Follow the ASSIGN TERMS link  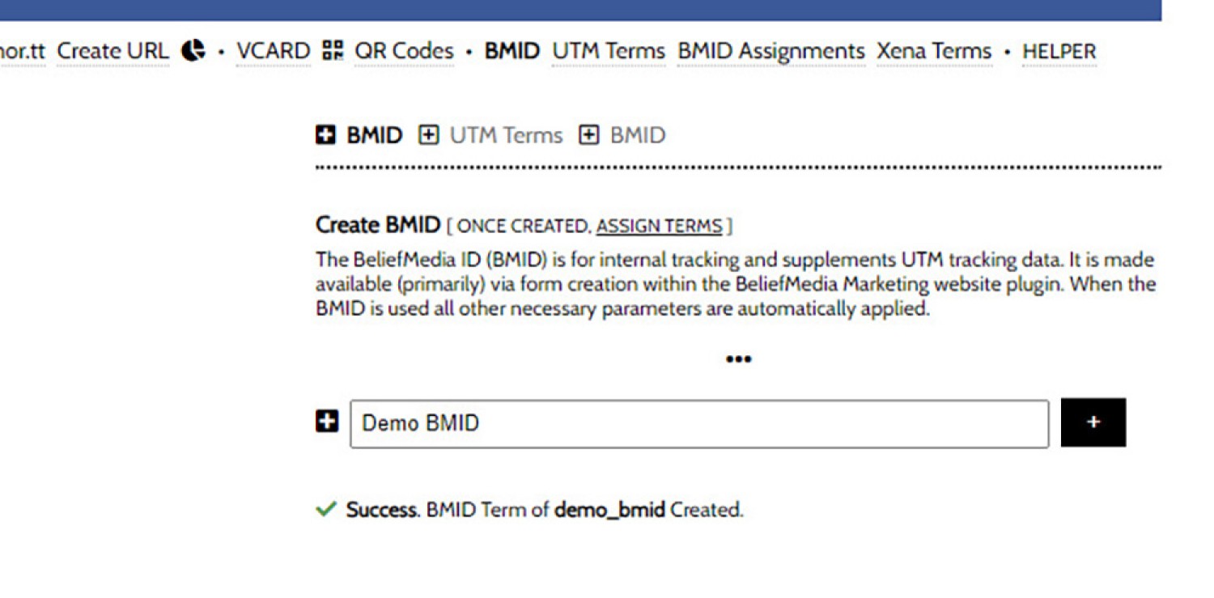659,226
